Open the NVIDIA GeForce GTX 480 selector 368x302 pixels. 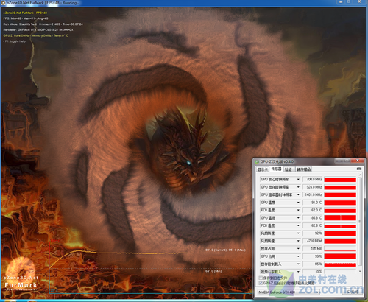pyautogui.click(x=289, y=292)
